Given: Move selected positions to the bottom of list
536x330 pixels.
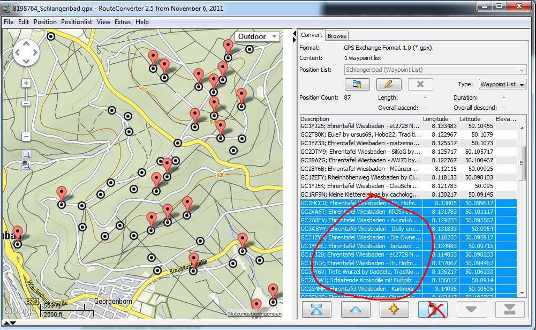Looking at the screenshot, I should 510,310.
